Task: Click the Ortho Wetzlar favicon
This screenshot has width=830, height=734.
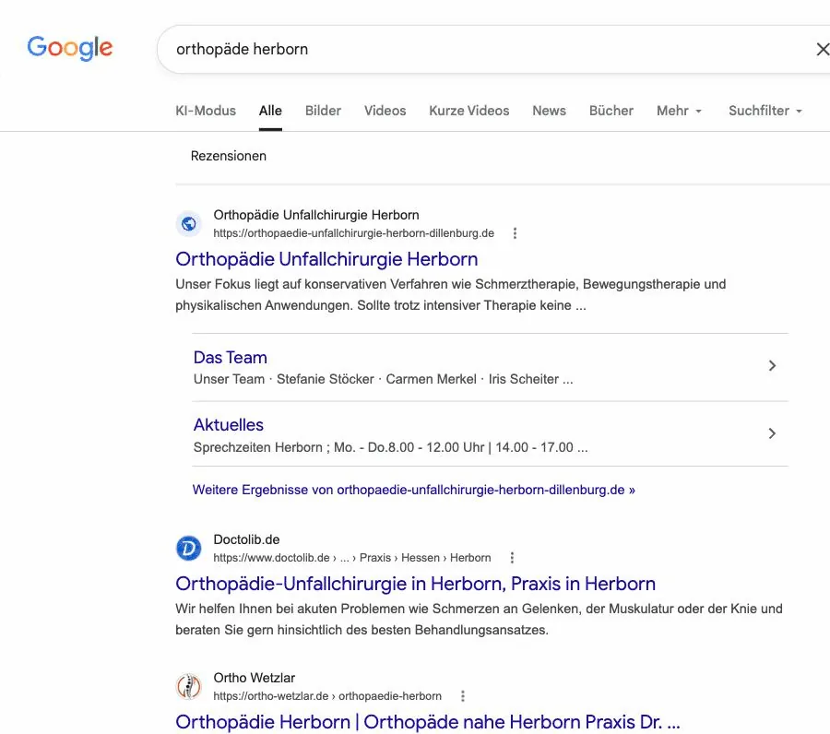Action: pos(188,686)
